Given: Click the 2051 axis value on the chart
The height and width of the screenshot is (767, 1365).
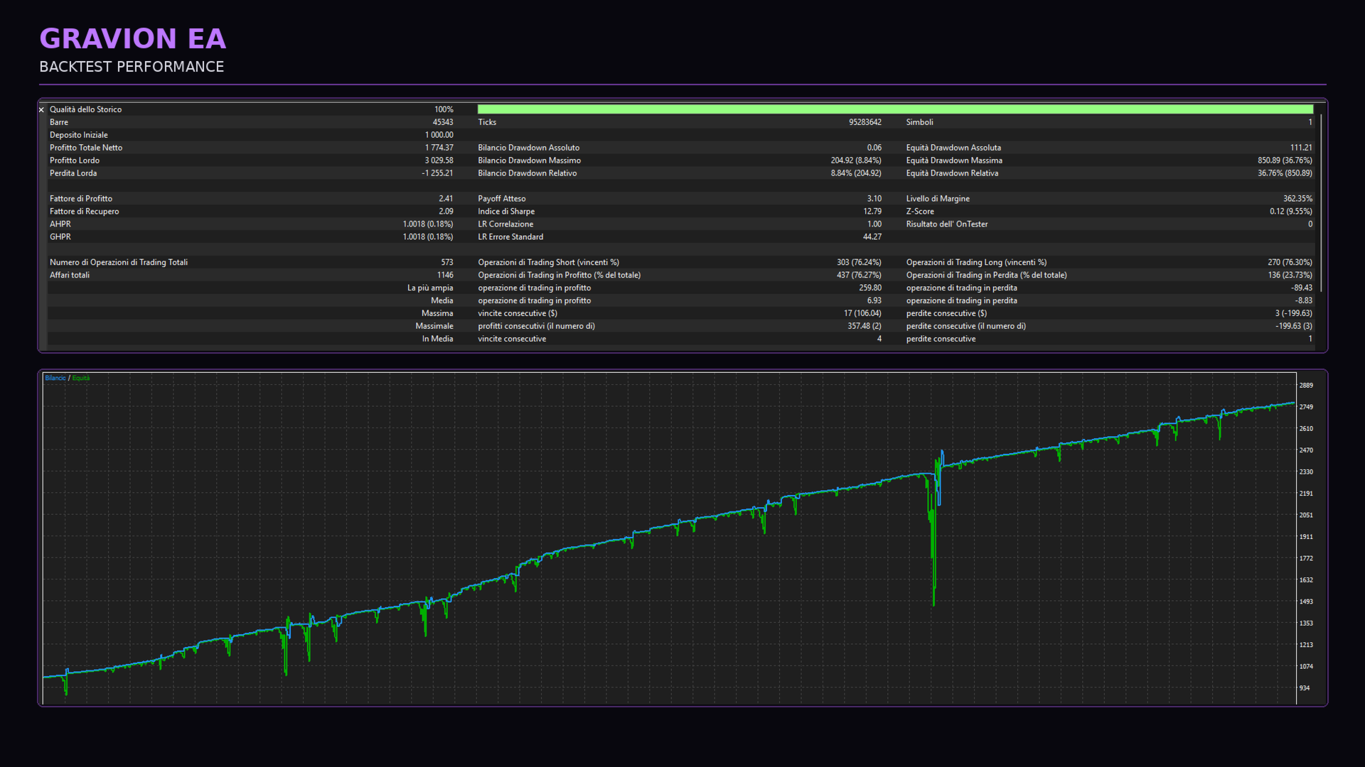Looking at the screenshot, I should 1306,516.
